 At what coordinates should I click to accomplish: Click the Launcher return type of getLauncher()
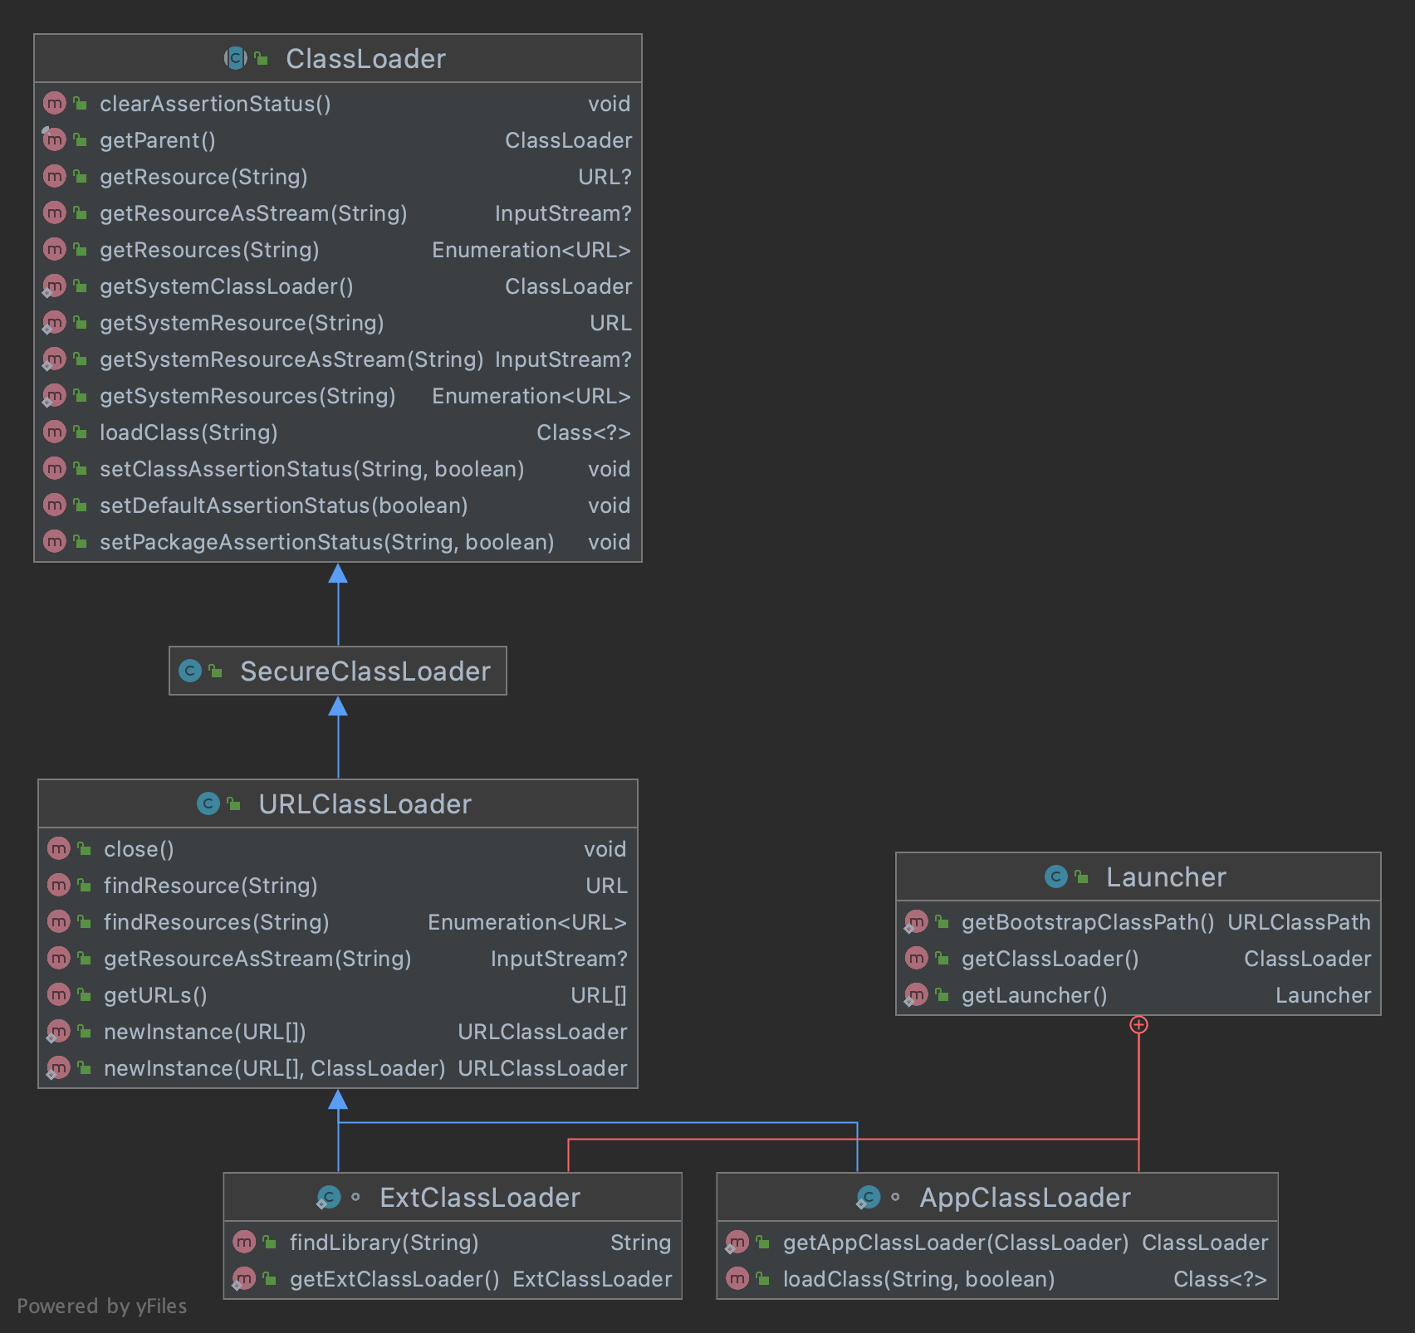click(1324, 995)
